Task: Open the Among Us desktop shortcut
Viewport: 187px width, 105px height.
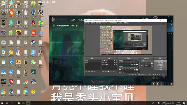Action: click(18, 33)
